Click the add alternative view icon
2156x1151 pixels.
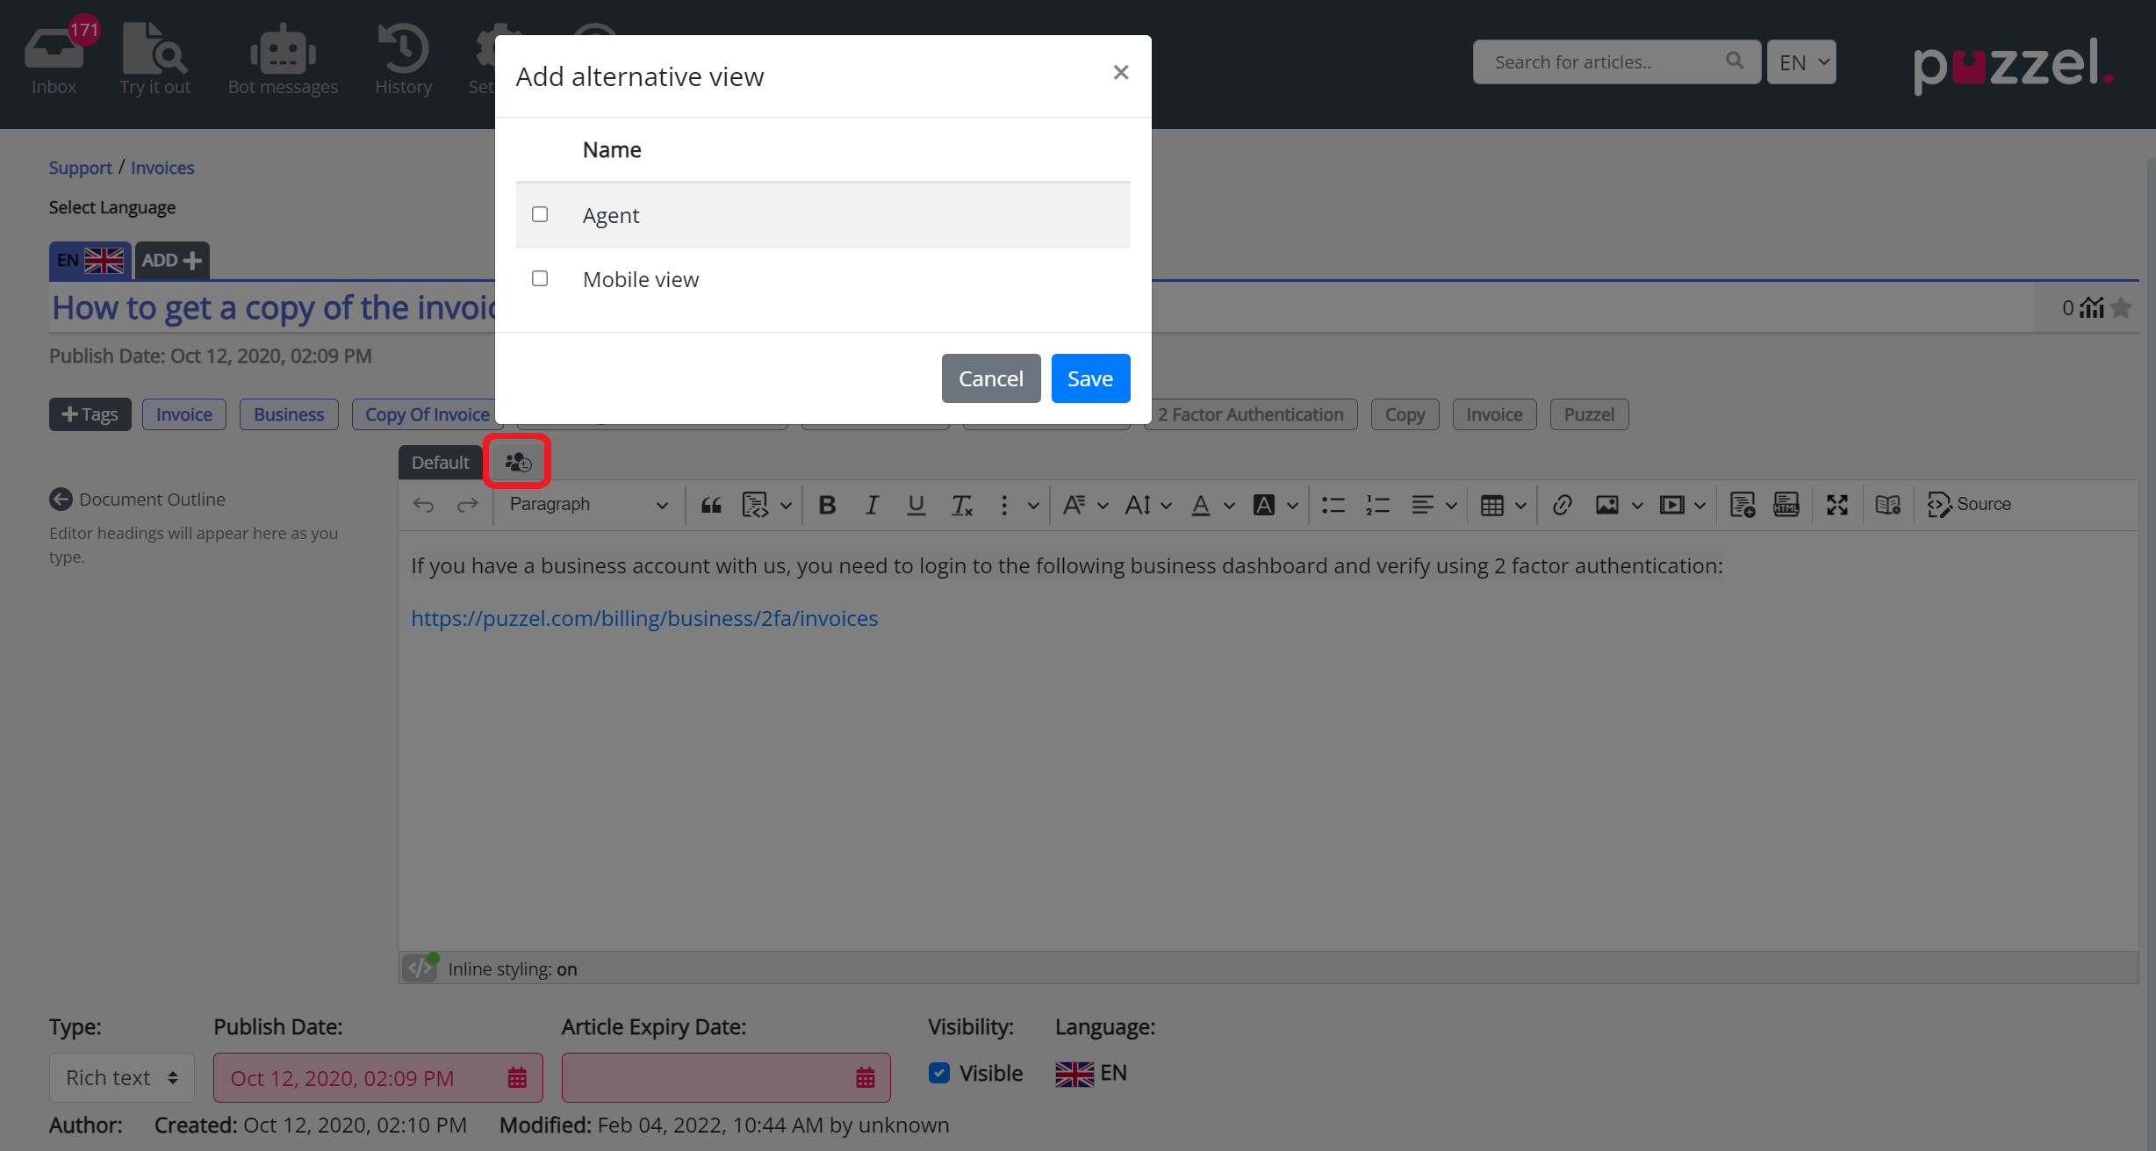tap(517, 462)
